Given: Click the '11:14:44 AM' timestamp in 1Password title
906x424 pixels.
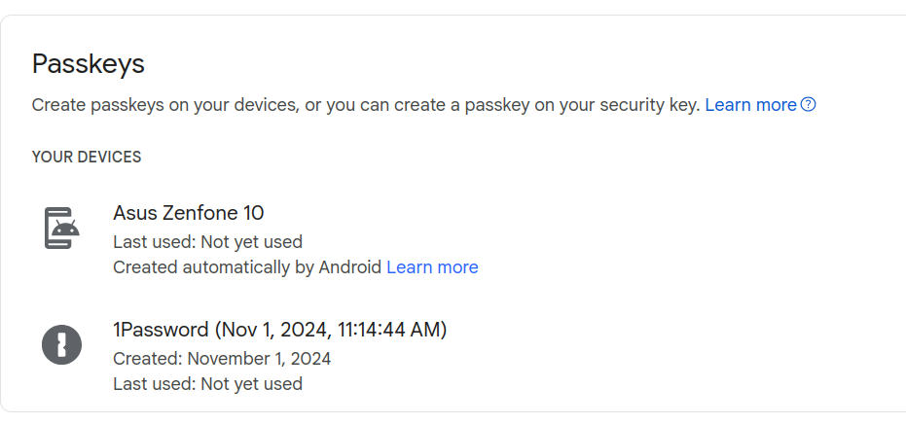Looking at the screenshot, I should point(389,330).
